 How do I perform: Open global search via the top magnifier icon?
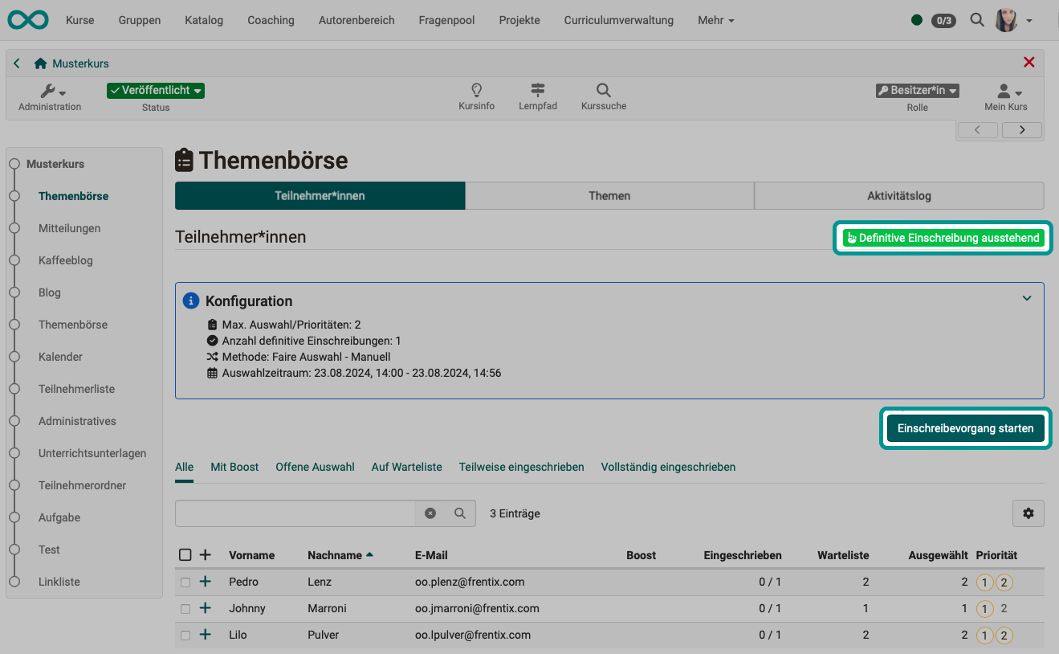[976, 19]
